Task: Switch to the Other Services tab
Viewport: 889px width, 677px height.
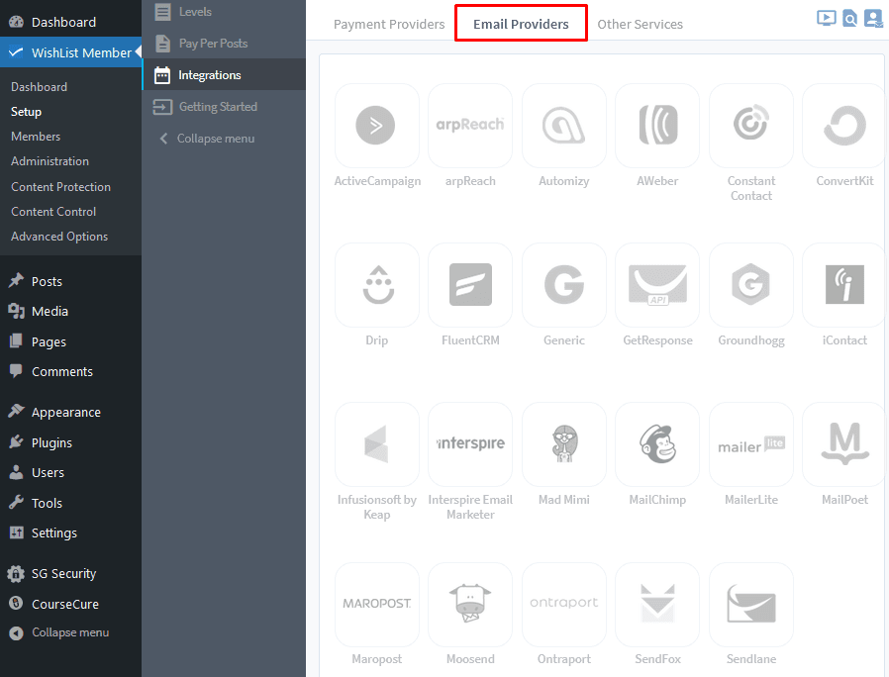Action: (x=641, y=24)
